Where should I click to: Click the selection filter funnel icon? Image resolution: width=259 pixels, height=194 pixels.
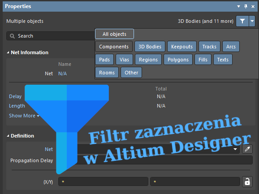(242, 21)
